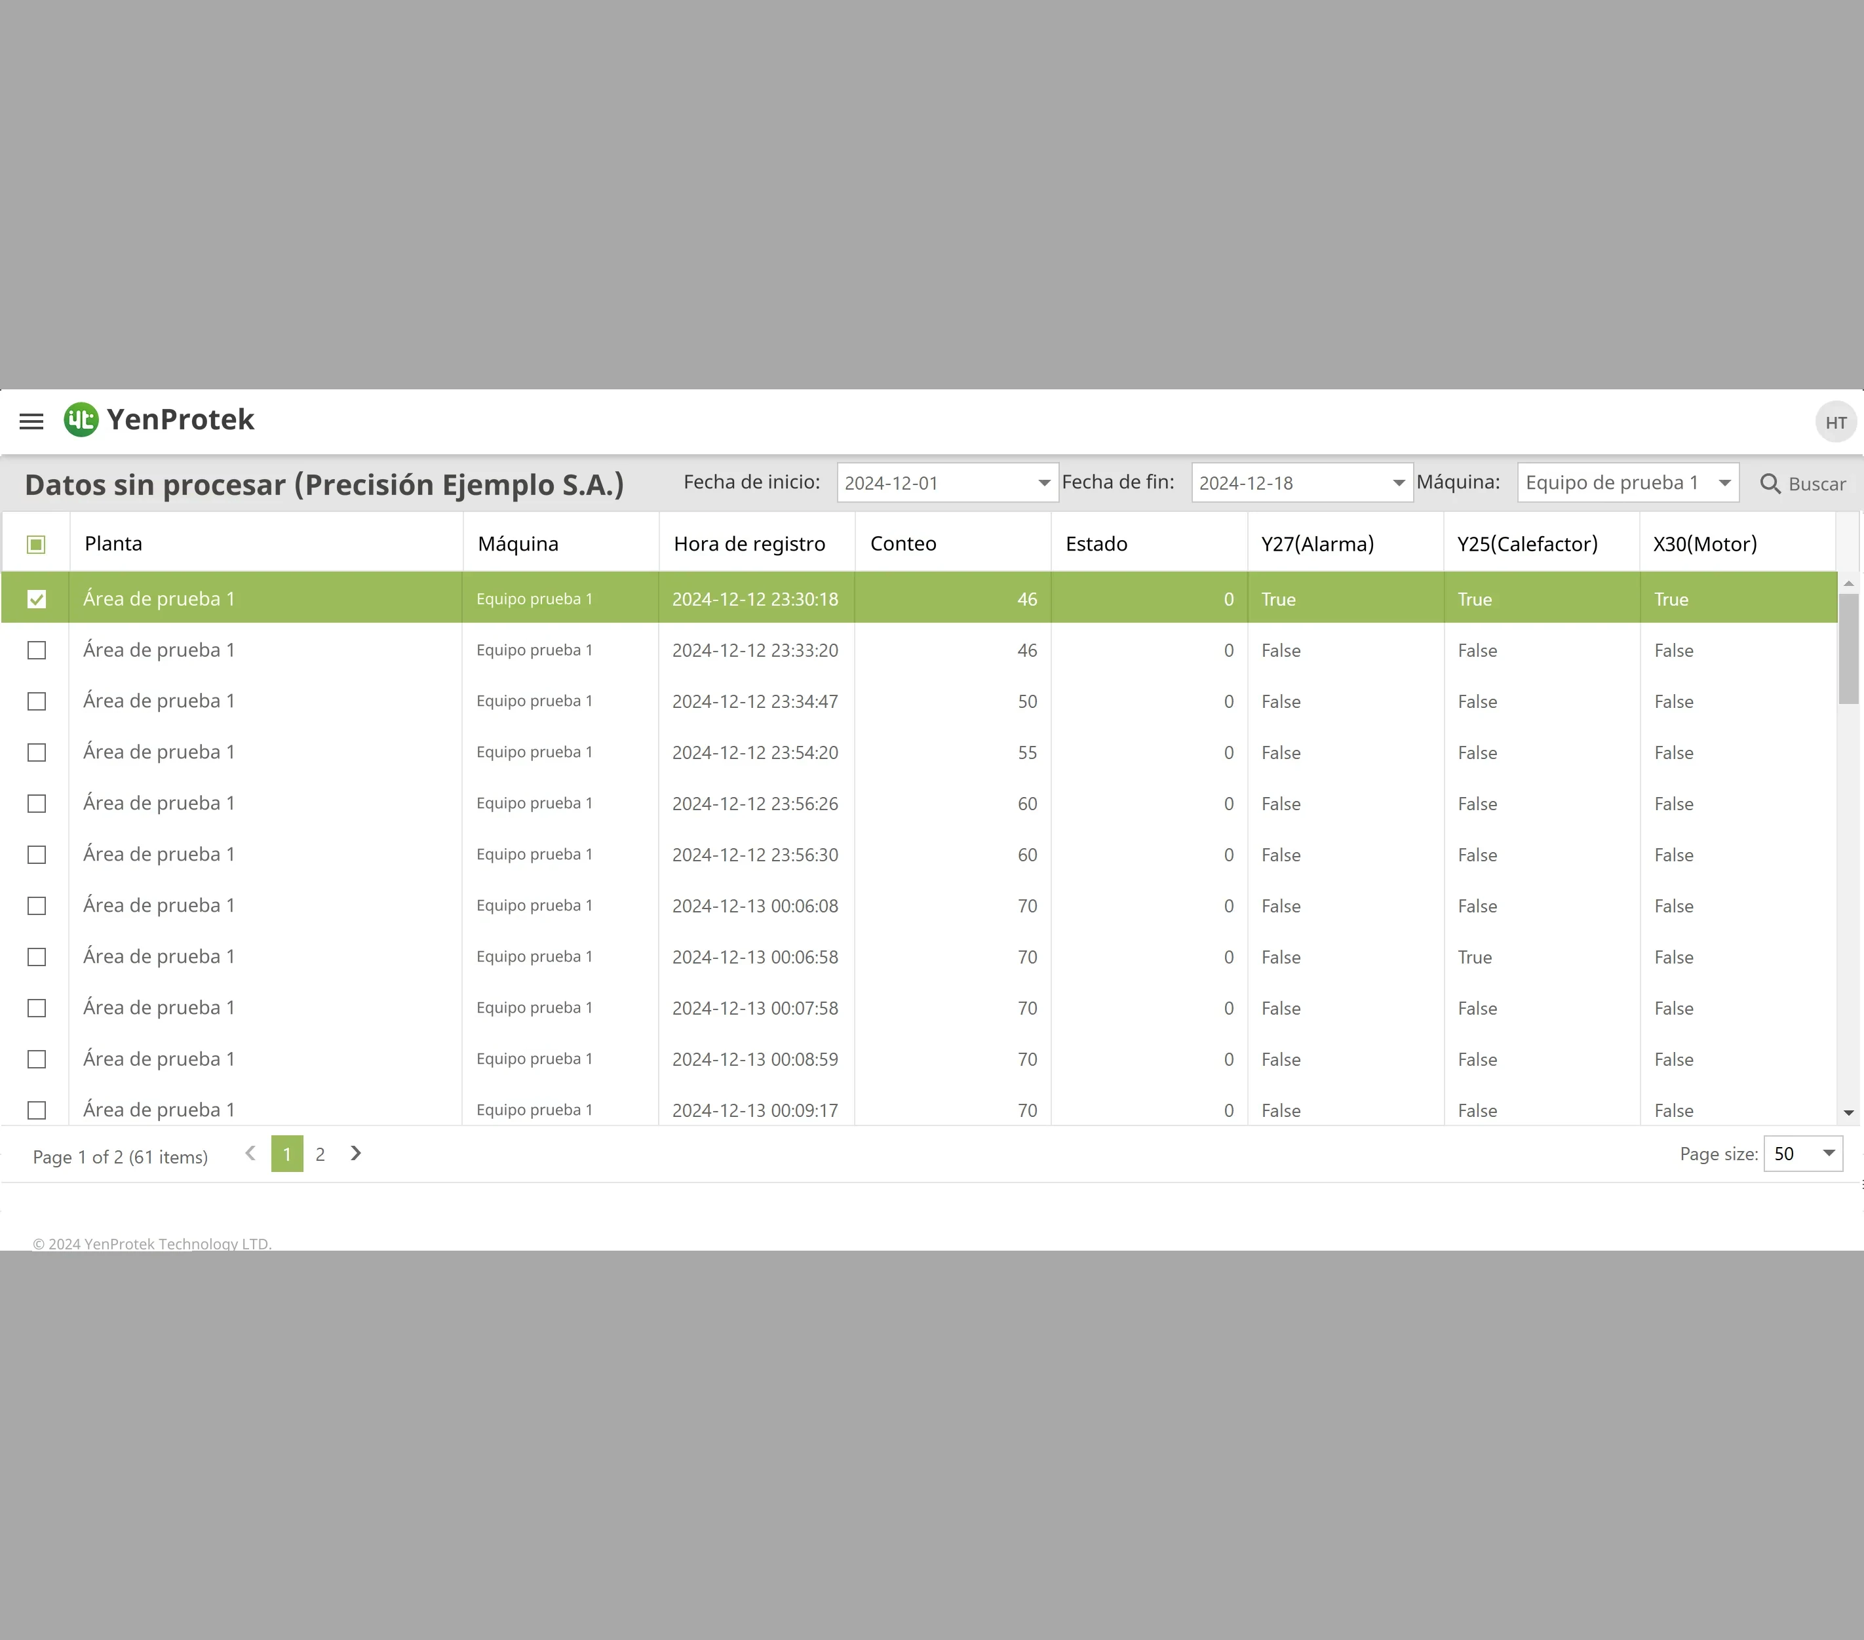
Task: Click timestamp 2024-12-13 00:08:59 cell
Action: [x=755, y=1059]
